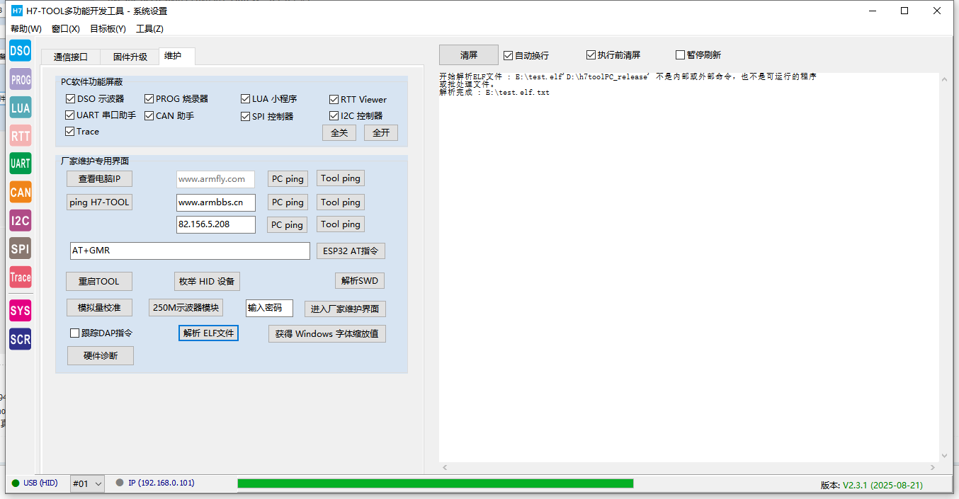Open the SYS system settings icon

tap(21, 310)
